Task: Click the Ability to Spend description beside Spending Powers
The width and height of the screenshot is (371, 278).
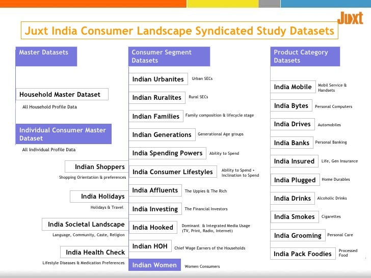Action: (x=224, y=153)
